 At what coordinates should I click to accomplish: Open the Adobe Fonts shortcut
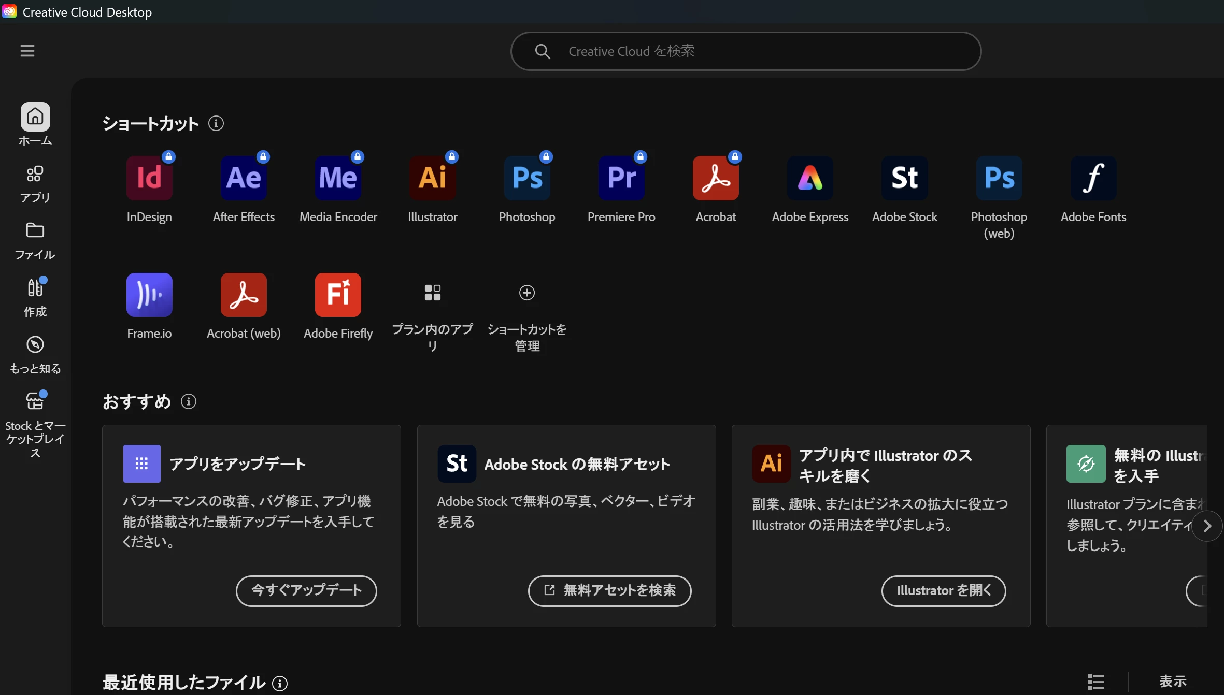point(1093,178)
